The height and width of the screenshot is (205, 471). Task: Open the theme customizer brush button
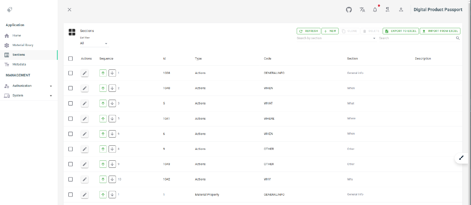click(x=461, y=158)
